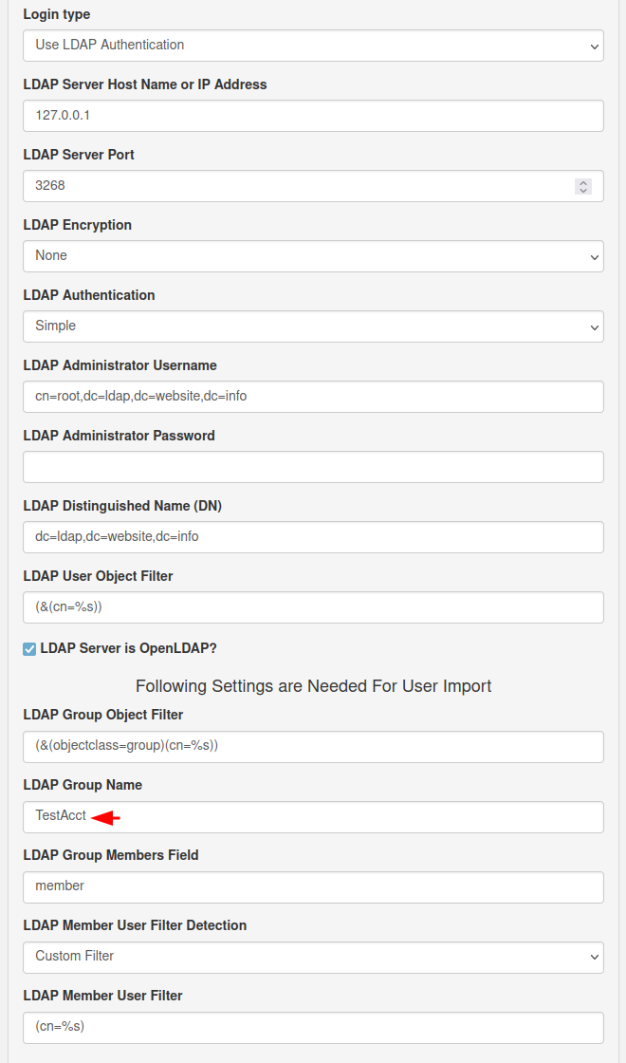
Task: Click the LDAP Member User Filter input
Action: tap(313, 1027)
